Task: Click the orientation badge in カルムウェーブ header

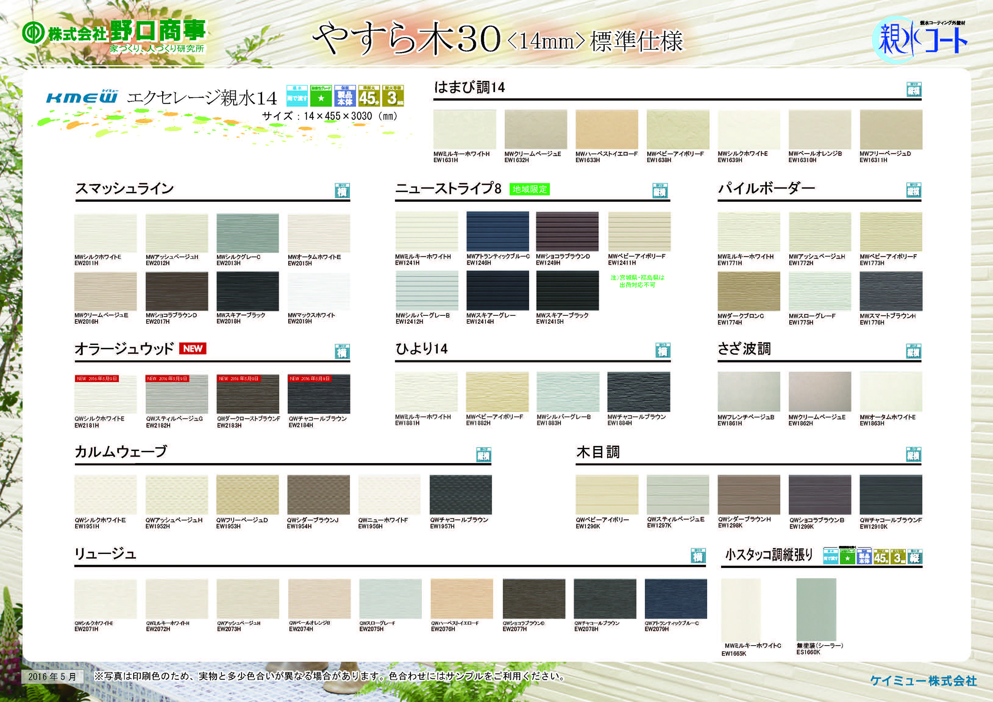Action: coord(483,455)
